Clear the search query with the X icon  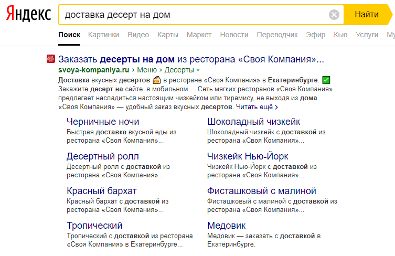click(334, 15)
